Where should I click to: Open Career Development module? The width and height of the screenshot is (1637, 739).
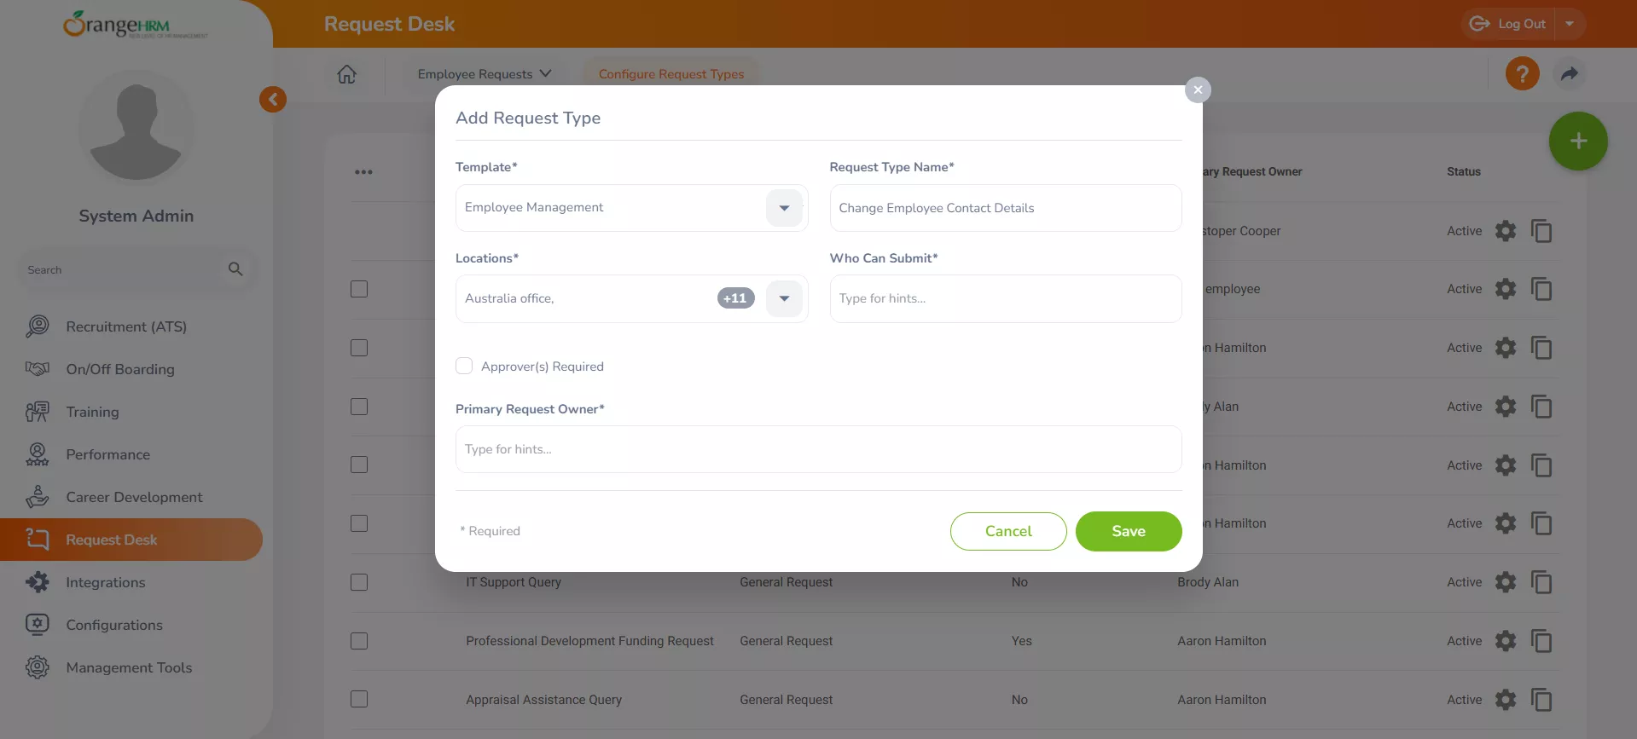(134, 497)
